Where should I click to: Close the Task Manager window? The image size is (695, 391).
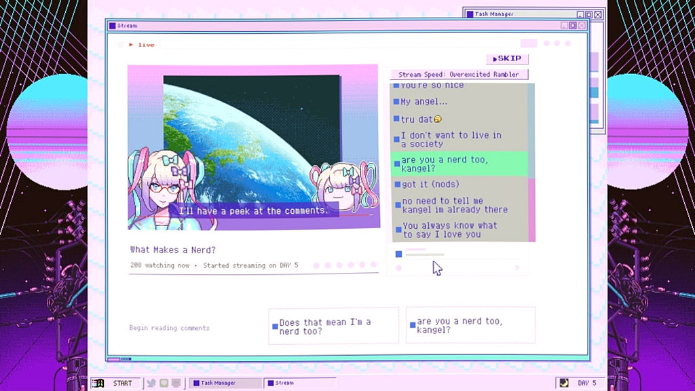(x=598, y=15)
